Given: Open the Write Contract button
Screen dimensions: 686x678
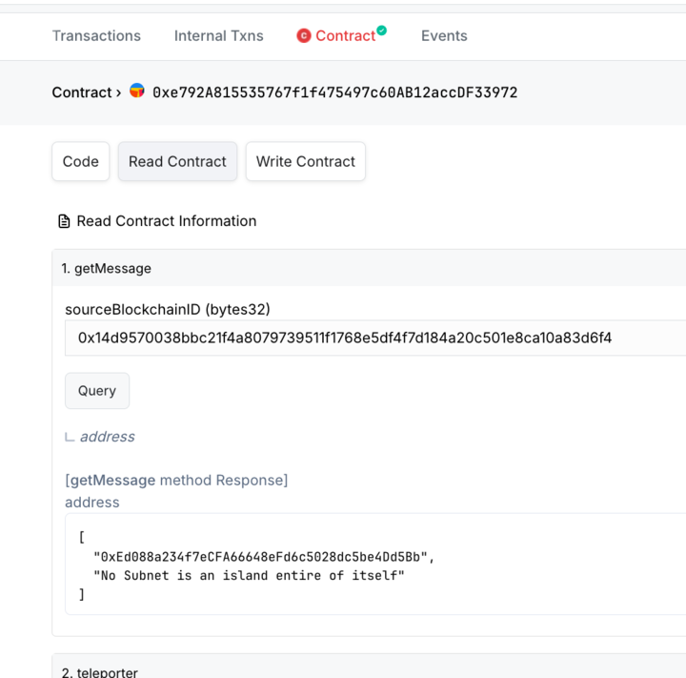Looking at the screenshot, I should click(306, 161).
